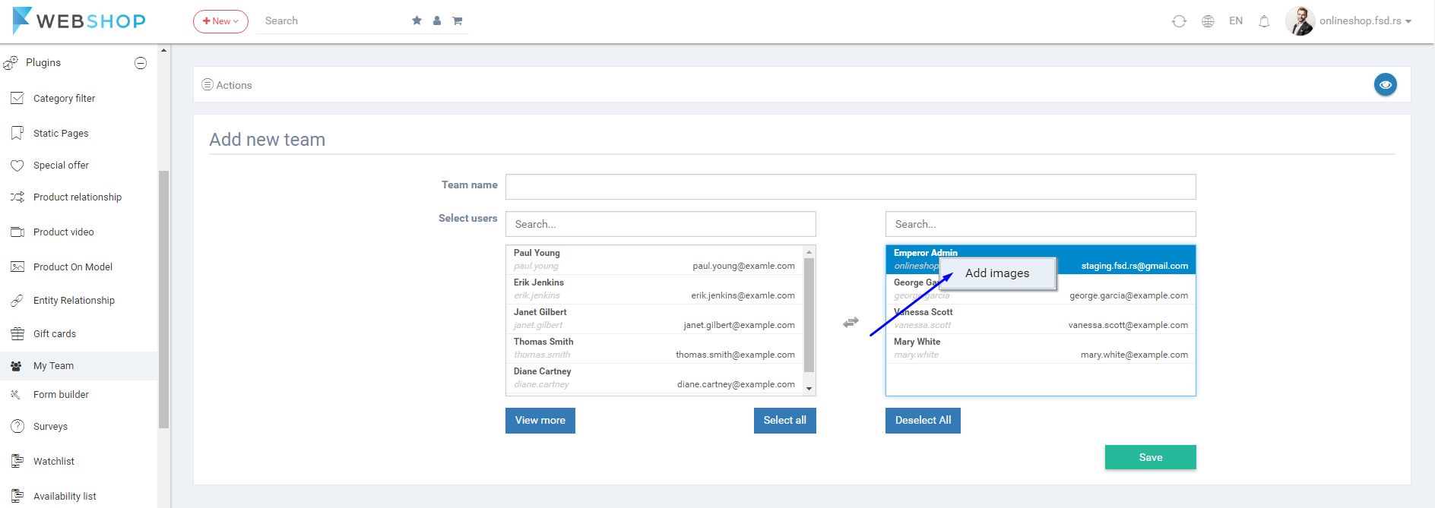
Task: Choose Add images from context menu
Action: click(x=997, y=273)
